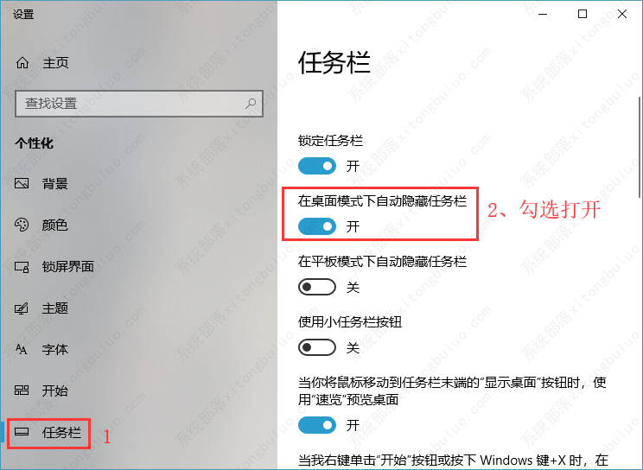Image resolution: width=643 pixels, height=470 pixels.
Task: Click the 任务栏 taskbar icon in sidebar
Action: 22,432
